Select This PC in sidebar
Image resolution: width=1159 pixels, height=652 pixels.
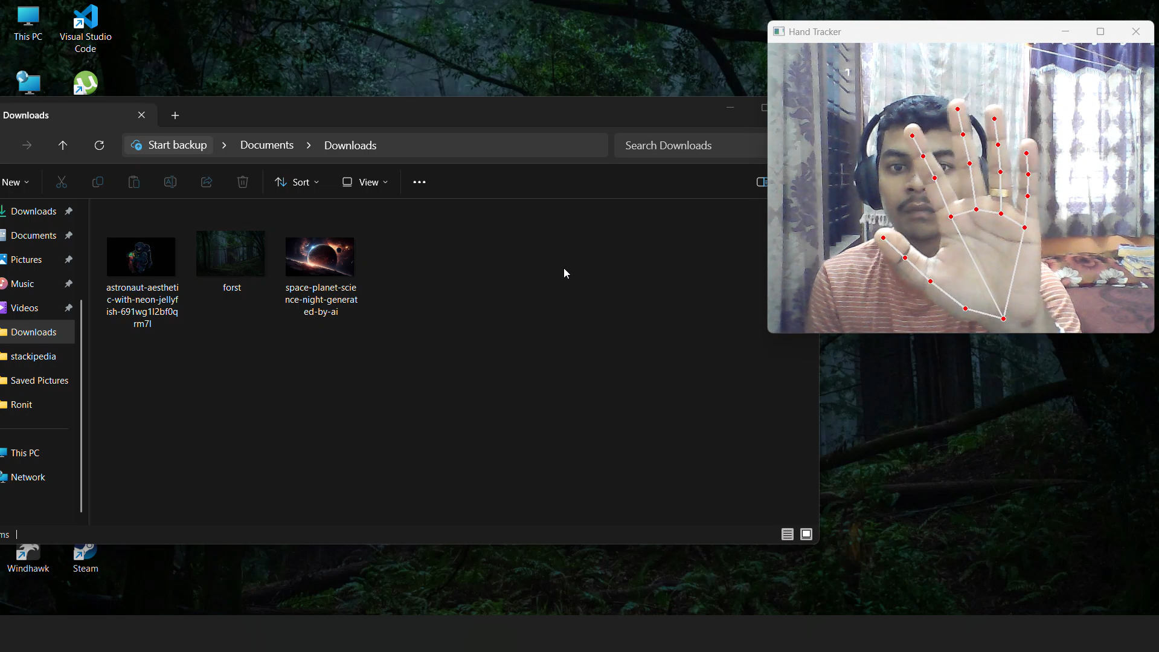point(25,453)
